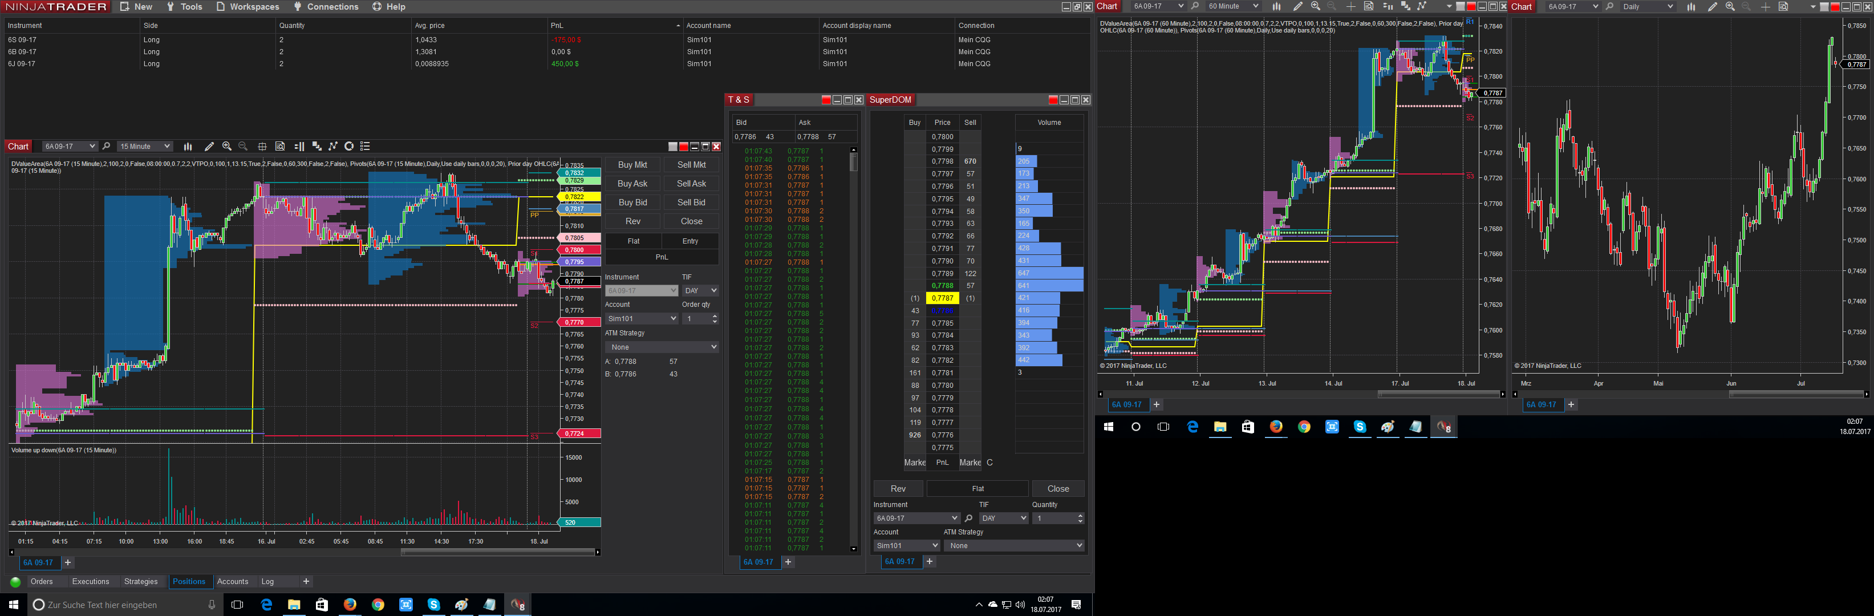The height and width of the screenshot is (616, 1874).
Task: Open the 60 Minute interval dropdown
Action: [1233, 6]
